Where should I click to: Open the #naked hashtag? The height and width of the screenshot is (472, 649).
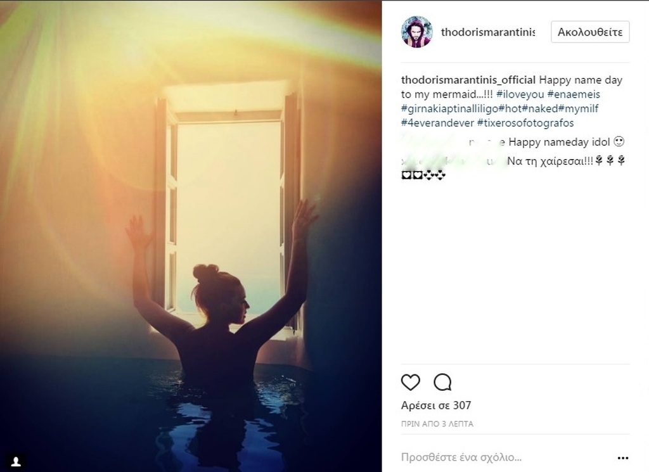pyautogui.click(x=540, y=109)
